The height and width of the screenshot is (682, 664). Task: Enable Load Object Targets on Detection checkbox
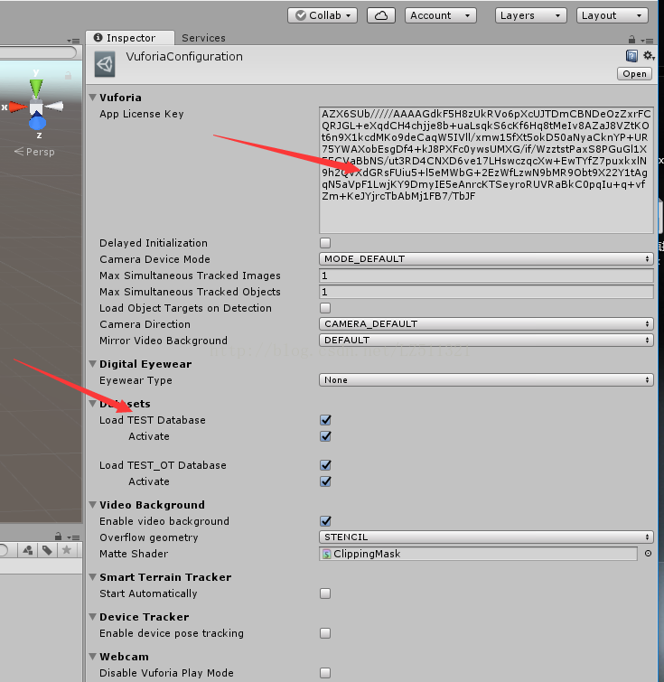click(325, 308)
